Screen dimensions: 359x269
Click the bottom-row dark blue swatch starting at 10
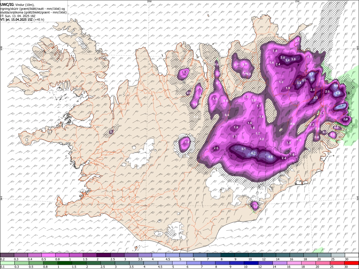[x=251, y=263]
